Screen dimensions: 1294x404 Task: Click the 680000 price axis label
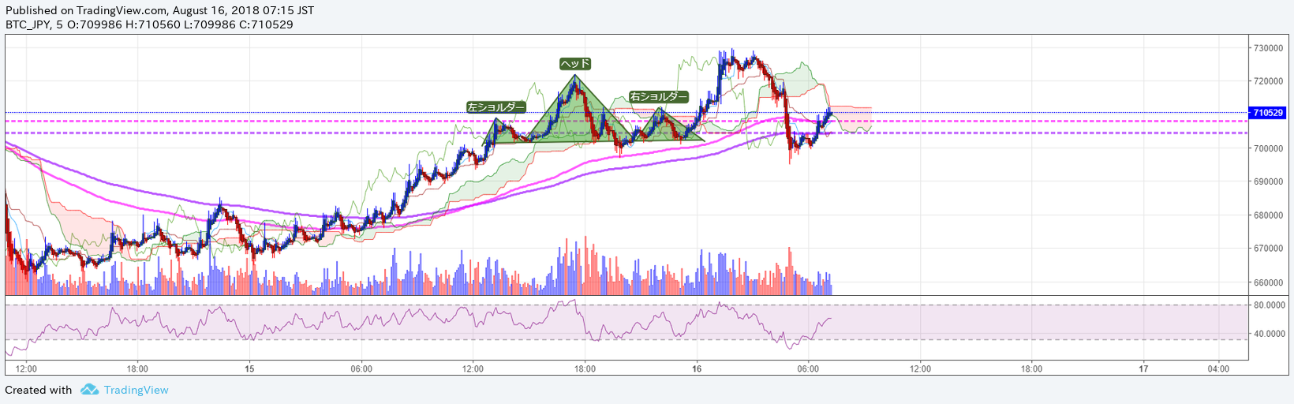[1268, 215]
